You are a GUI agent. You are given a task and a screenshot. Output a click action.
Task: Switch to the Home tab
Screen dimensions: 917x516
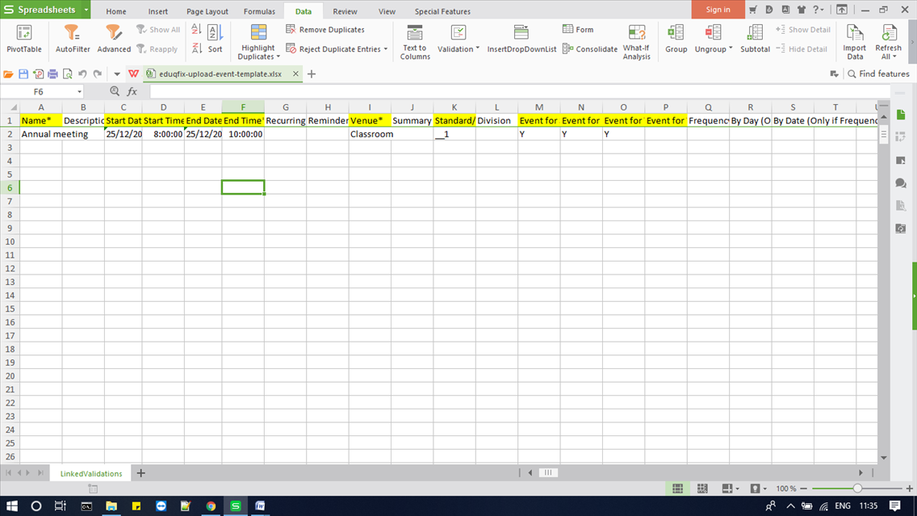115,11
